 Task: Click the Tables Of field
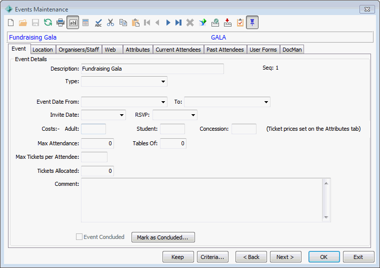point(173,143)
